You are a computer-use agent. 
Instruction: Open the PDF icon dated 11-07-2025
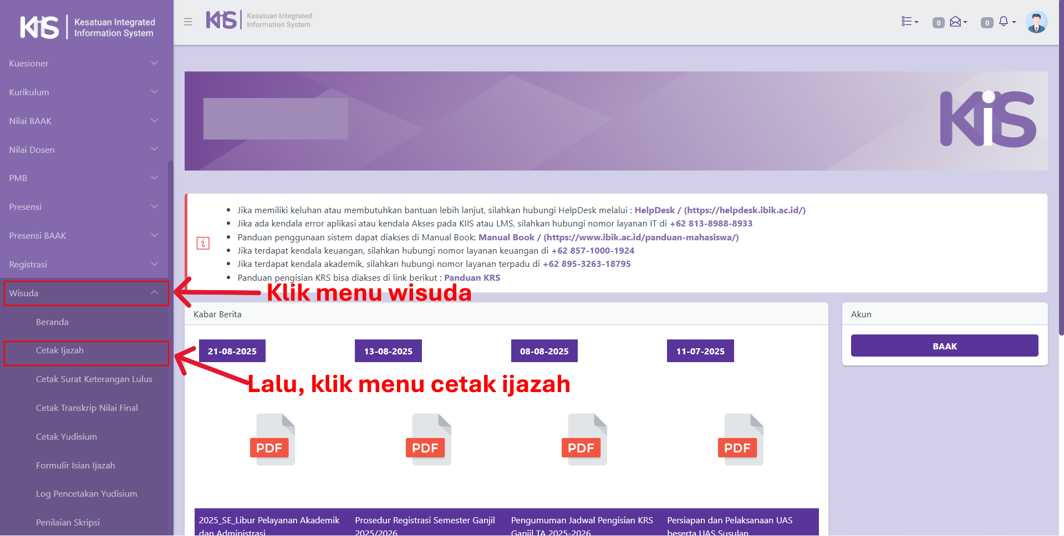(x=742, y=439)
